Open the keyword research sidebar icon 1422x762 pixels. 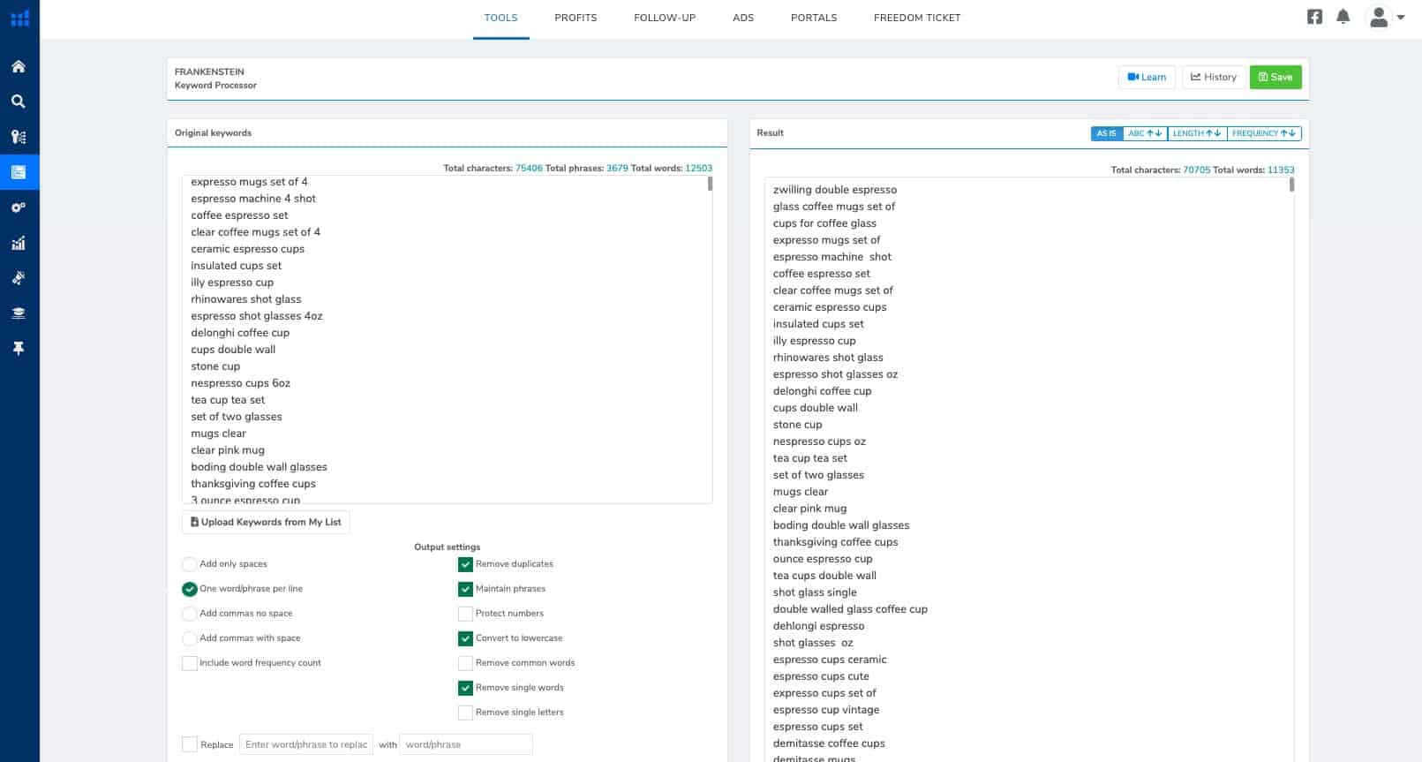click(x=19, y=137)
